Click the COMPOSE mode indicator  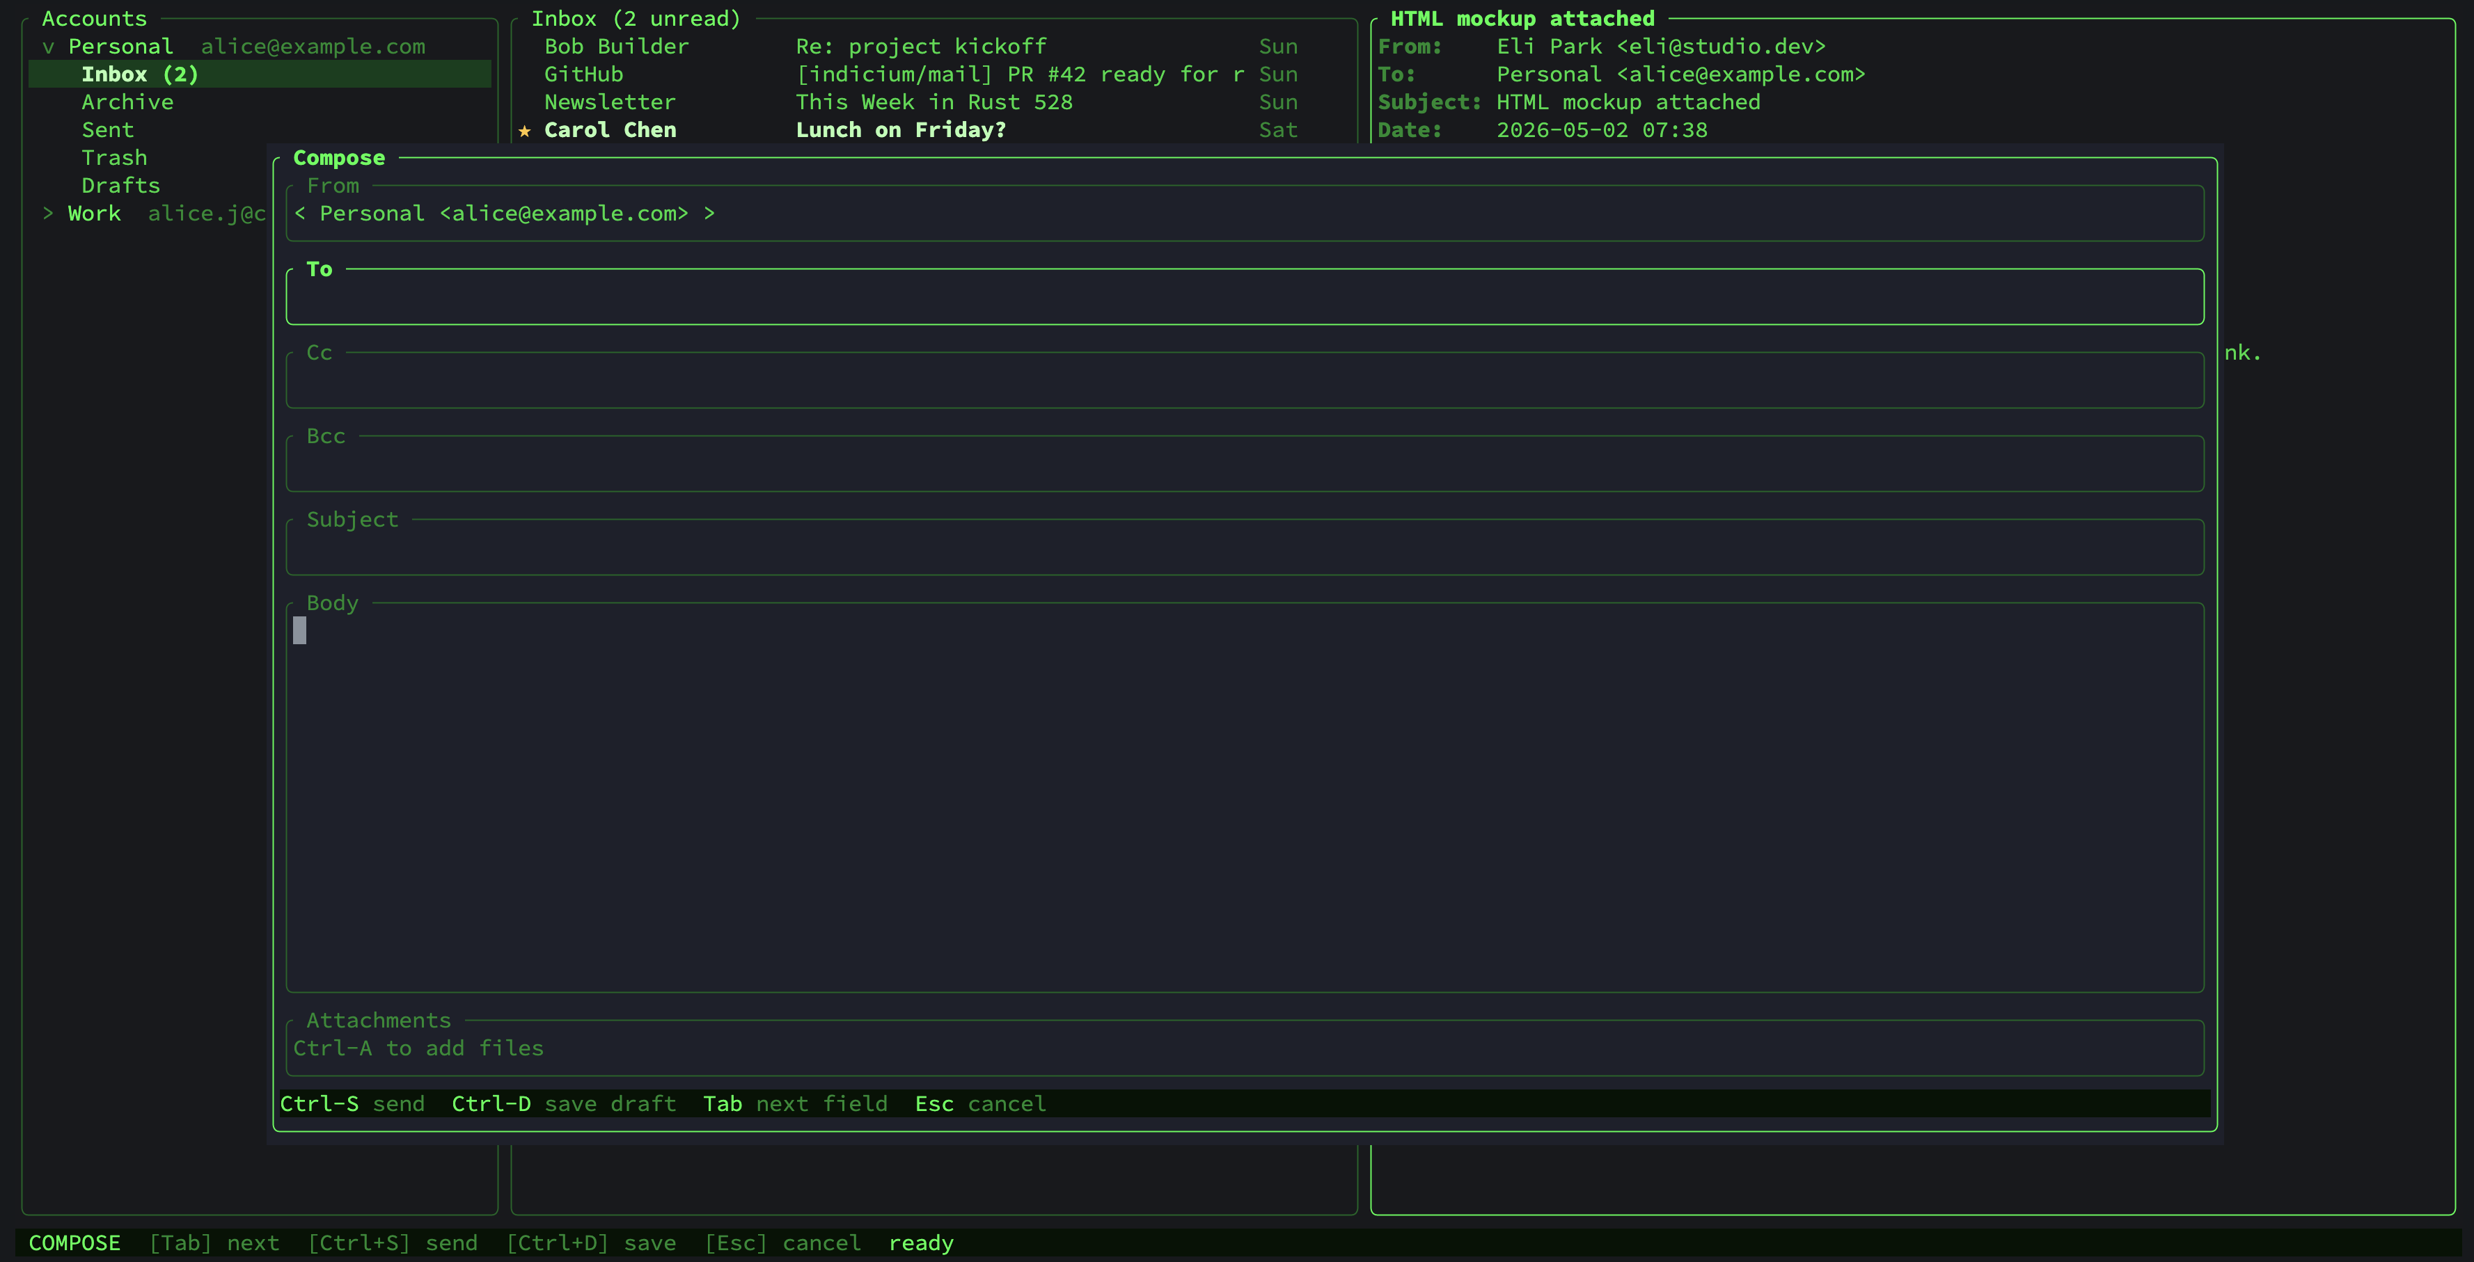[75, 1244]
